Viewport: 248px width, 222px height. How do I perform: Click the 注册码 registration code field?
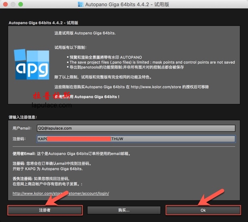click(x=135, y=139)
